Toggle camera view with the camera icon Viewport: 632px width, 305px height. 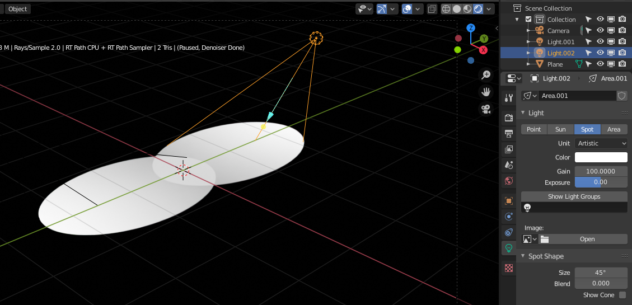486,109
